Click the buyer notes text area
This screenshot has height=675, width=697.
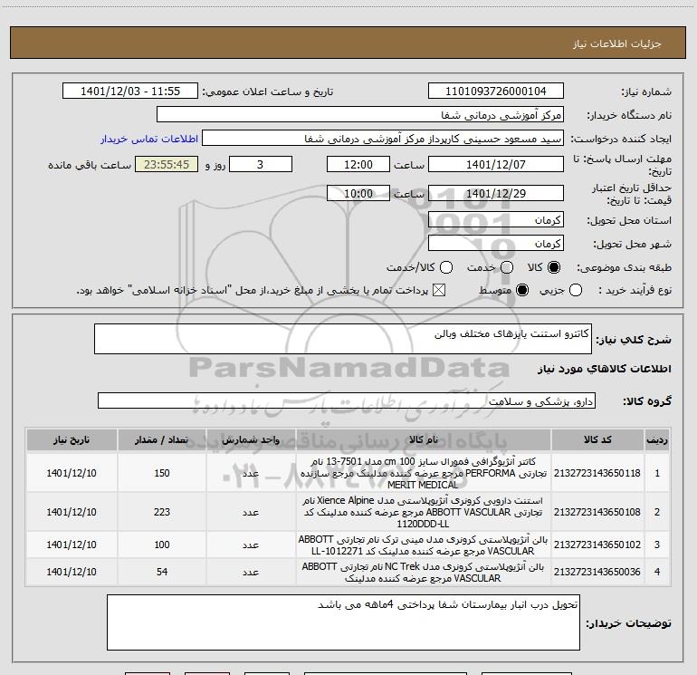click(343, 622)
